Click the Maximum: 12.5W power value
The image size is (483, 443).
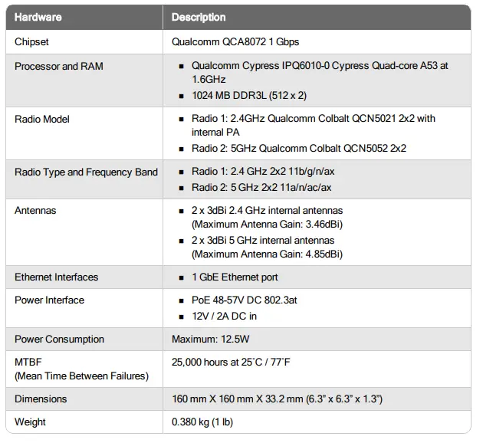click(210, 340)
